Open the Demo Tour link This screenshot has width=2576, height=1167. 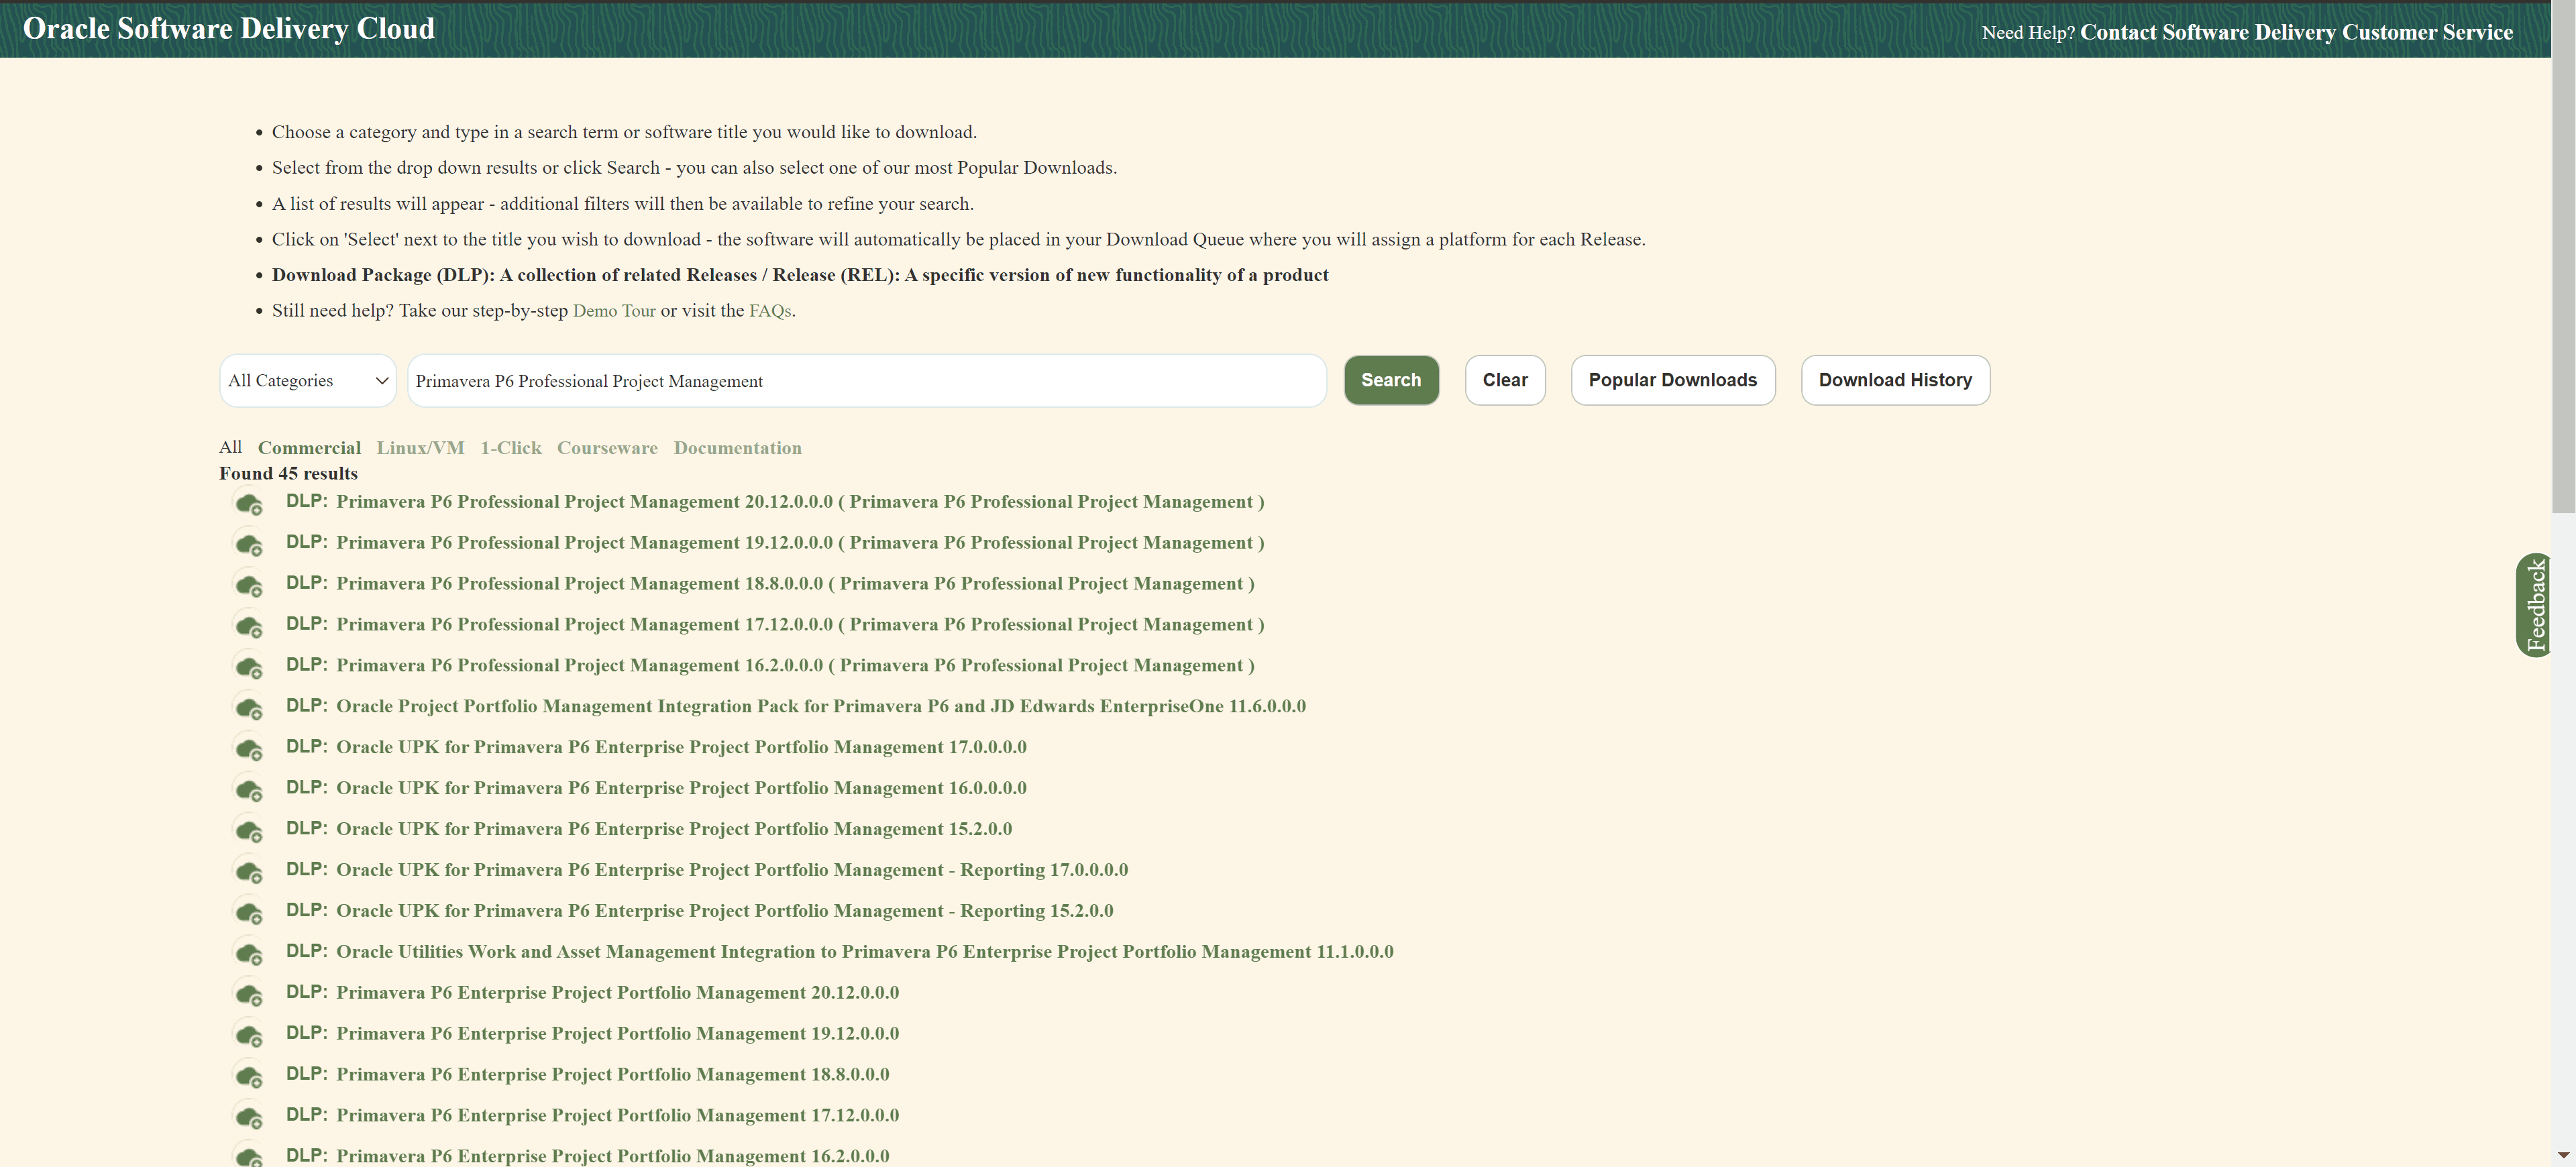(x=613, y=311)
